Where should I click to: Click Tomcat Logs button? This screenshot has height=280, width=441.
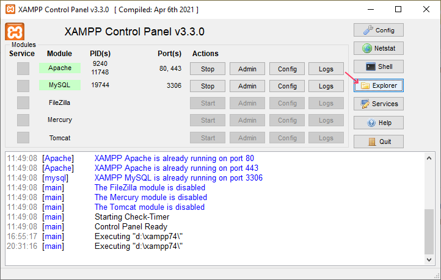[326, 138]
